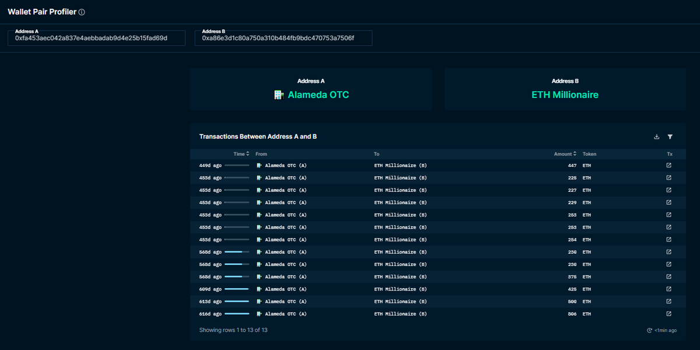Image resolution: width=700 pixels, height=350 pixels.
Task: Open the Tx link for the 229 ETH row
Action: (669, 202)
